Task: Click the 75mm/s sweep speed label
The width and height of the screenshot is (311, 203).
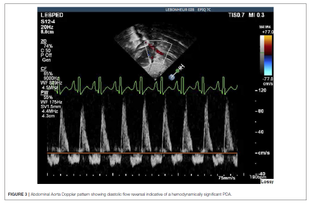Action: [227, 178]
